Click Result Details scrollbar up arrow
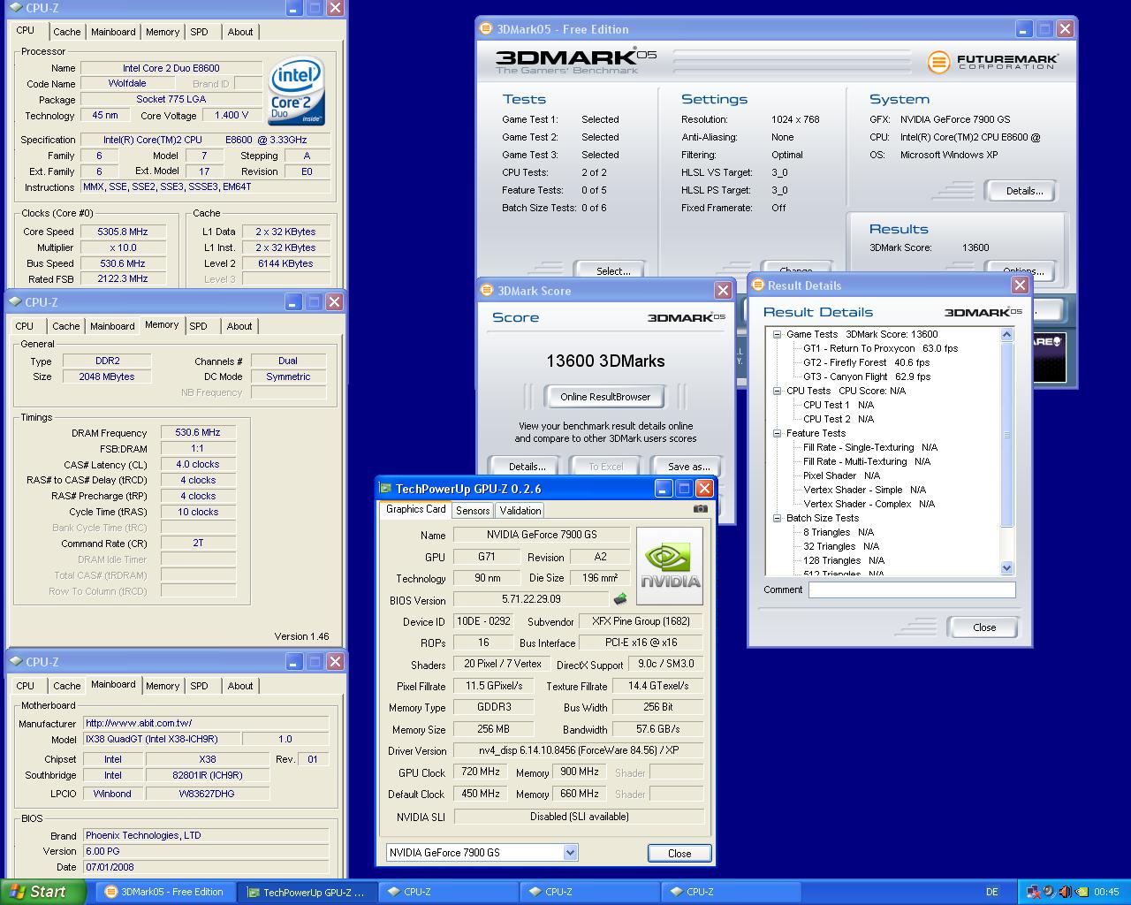 (1006, 334)
